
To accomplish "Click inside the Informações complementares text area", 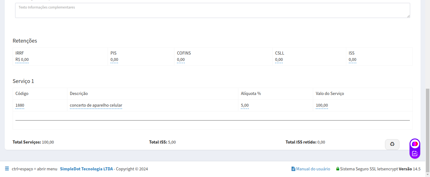I will (x=212, y=10).
